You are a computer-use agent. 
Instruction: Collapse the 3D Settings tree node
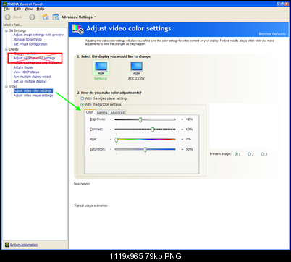(x=7, y=31)
